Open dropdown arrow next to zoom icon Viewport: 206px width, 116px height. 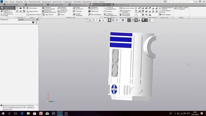pos(97,20)
